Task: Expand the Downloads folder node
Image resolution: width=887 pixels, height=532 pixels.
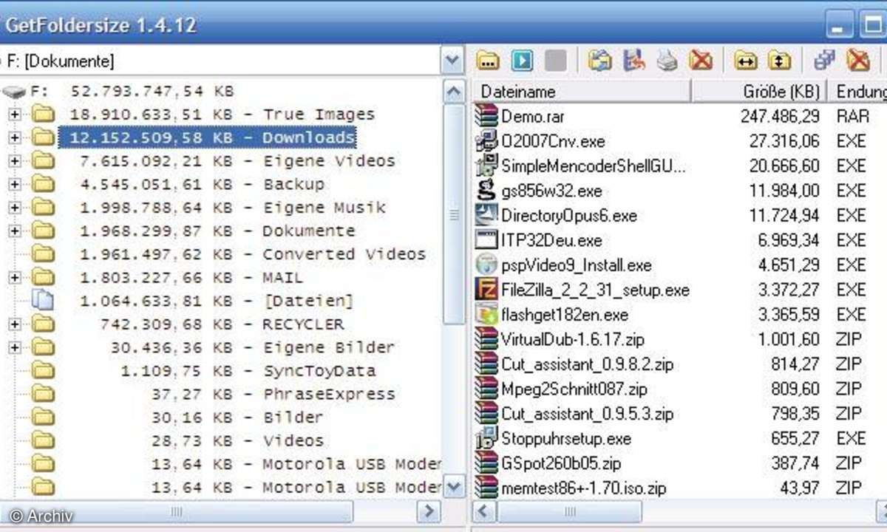Action: (x=15, y=137)
